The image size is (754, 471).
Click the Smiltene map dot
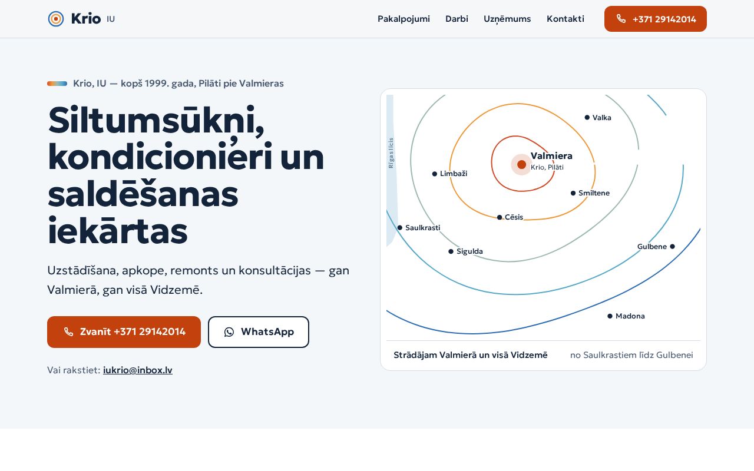pos(573,193)
